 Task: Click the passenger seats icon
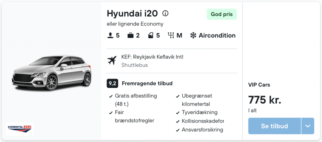click(x=110, y=36)
